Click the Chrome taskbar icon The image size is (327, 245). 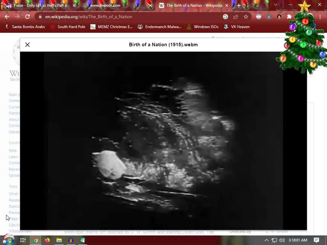point(35,240)
